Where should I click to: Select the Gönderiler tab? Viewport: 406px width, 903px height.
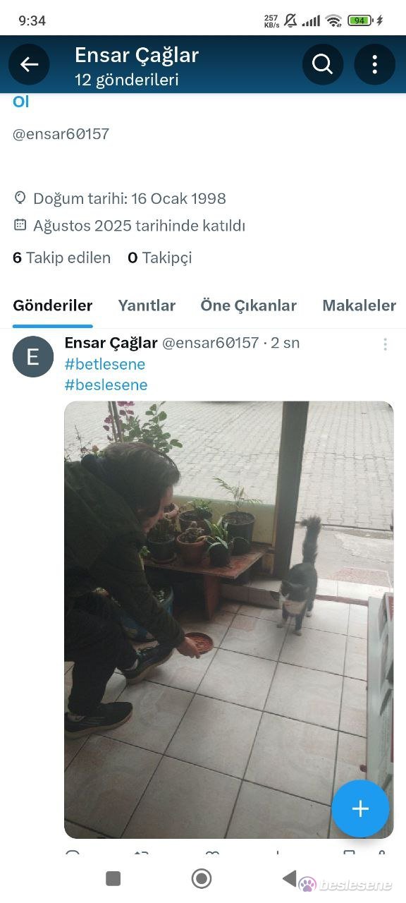53,305
